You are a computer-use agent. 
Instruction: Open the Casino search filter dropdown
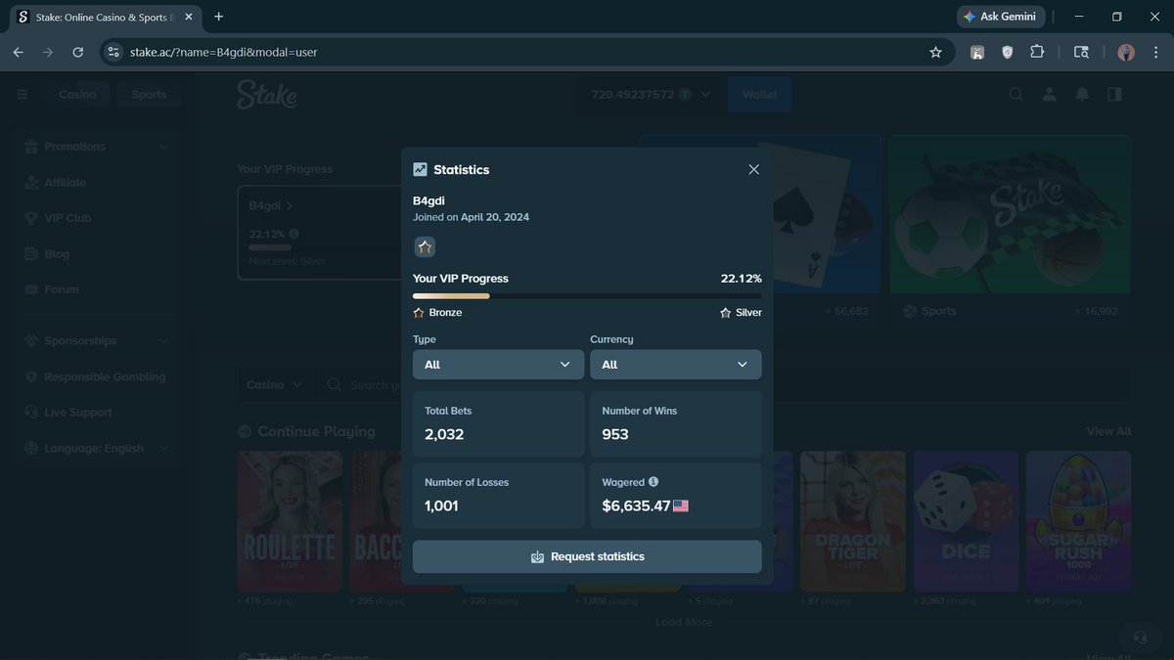(274, 385)
